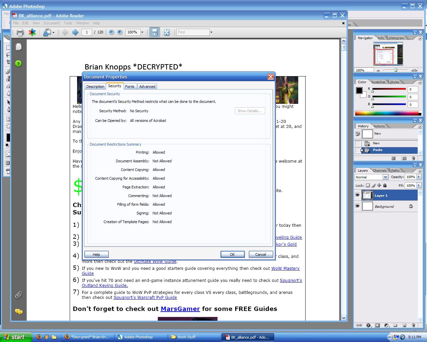This screenshot has height=342, width=427.
Task: Open the Color panel flyout menu
Action: pyautogui.click(x=420, y=82)
